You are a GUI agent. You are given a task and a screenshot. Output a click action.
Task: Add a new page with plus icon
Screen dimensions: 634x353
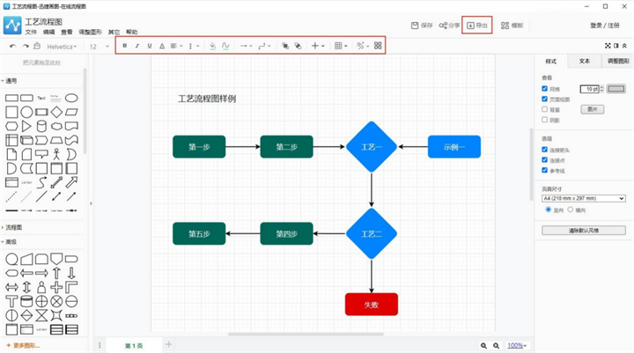(x=168, y=344)
